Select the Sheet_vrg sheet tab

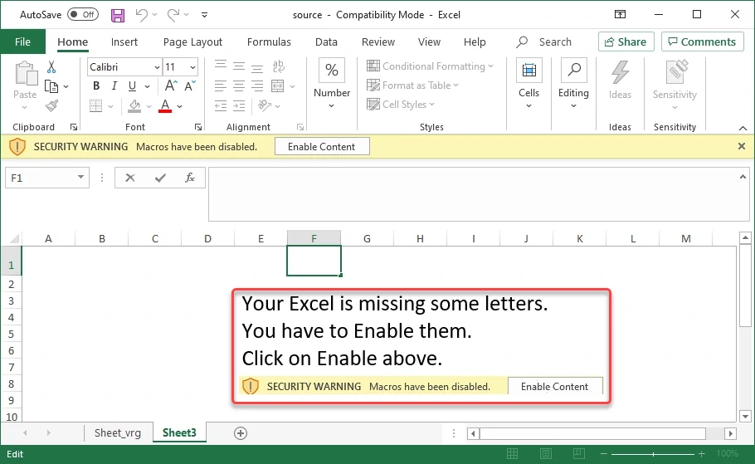(118, 432)
